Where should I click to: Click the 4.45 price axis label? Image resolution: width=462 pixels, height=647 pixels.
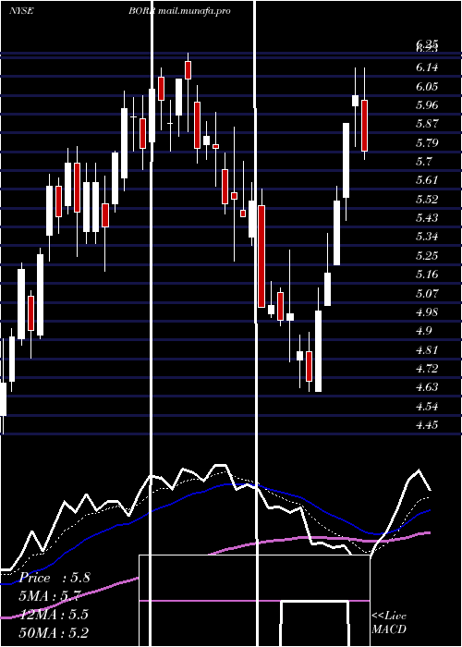(x=427, y=425)
